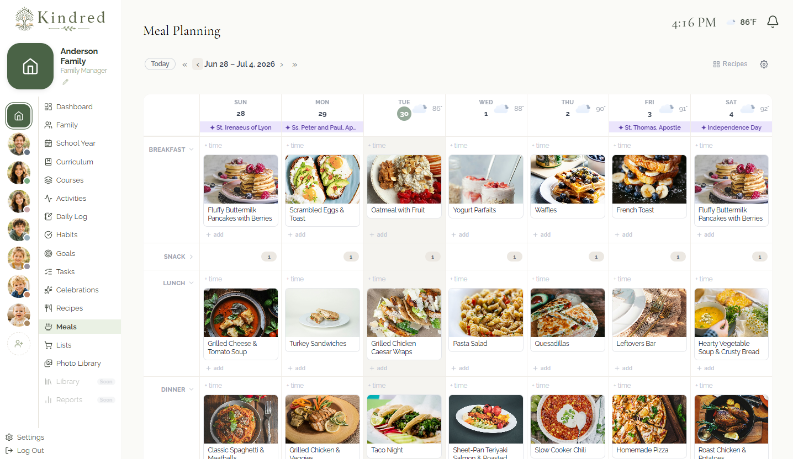The image size is (793, 459).
Task: Jump back with double-left chevron
Action: pyautogui.click(x=185, y=65)
